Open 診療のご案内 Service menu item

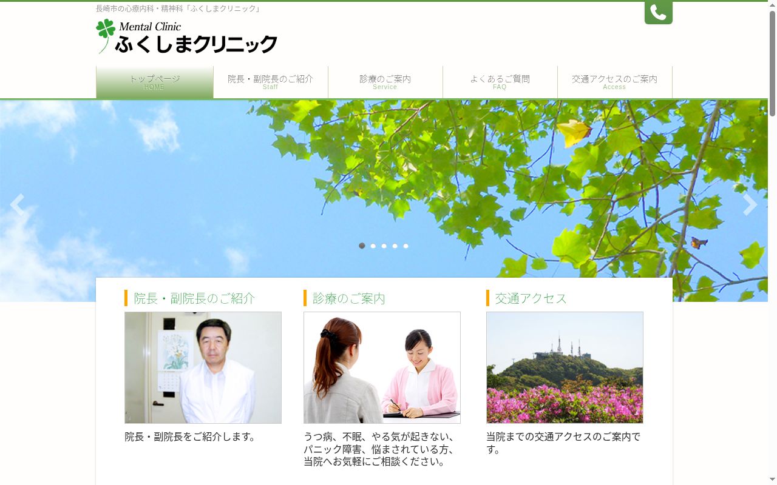[x=385, y=82]
